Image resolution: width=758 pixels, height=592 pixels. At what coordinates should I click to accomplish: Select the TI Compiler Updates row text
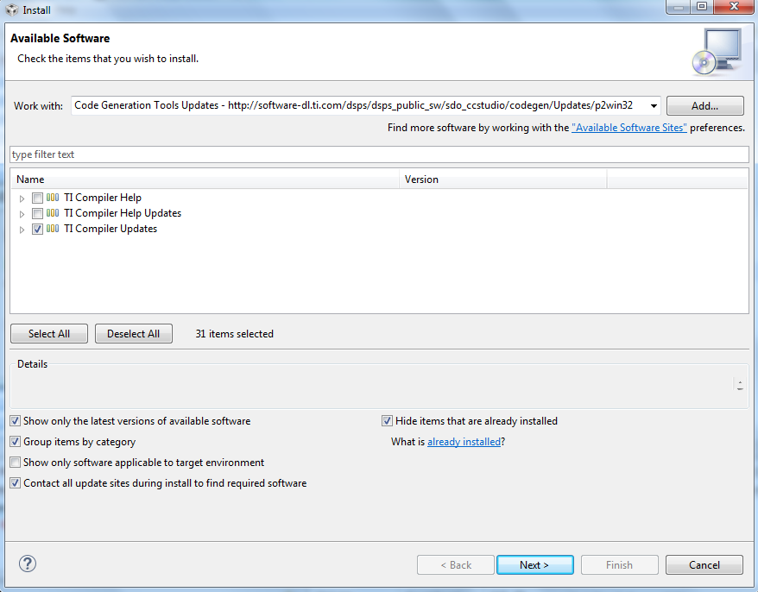[x=111, y=229]
